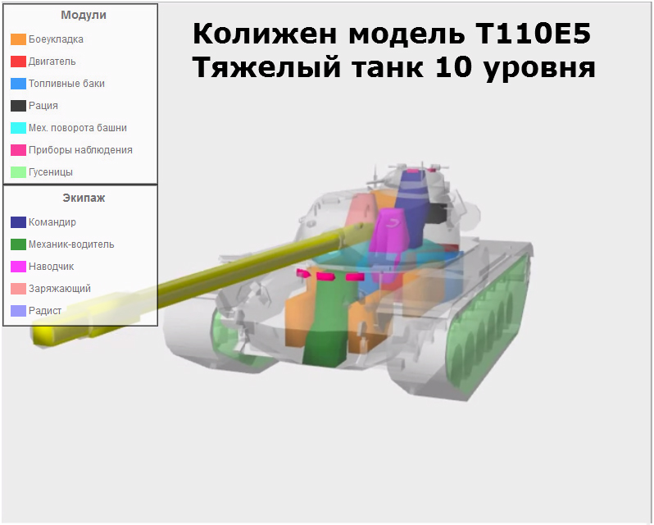The width and height of the screenshot is (654, 525).
Task: Select the Гусеницы legend label
Action: [51, 172]
